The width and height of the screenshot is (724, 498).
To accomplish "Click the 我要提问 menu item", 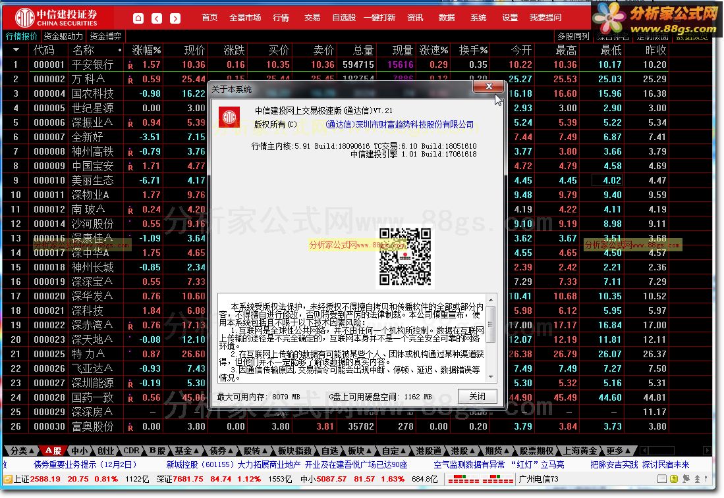I will tap(545, 18).
